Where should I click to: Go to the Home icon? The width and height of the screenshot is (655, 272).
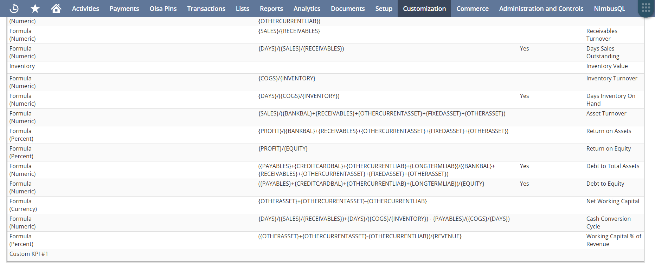[56, 8]
